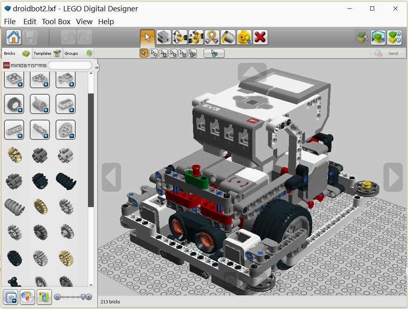
Task: Click the filter bricks by boxes icon
Action: (44, 297)
